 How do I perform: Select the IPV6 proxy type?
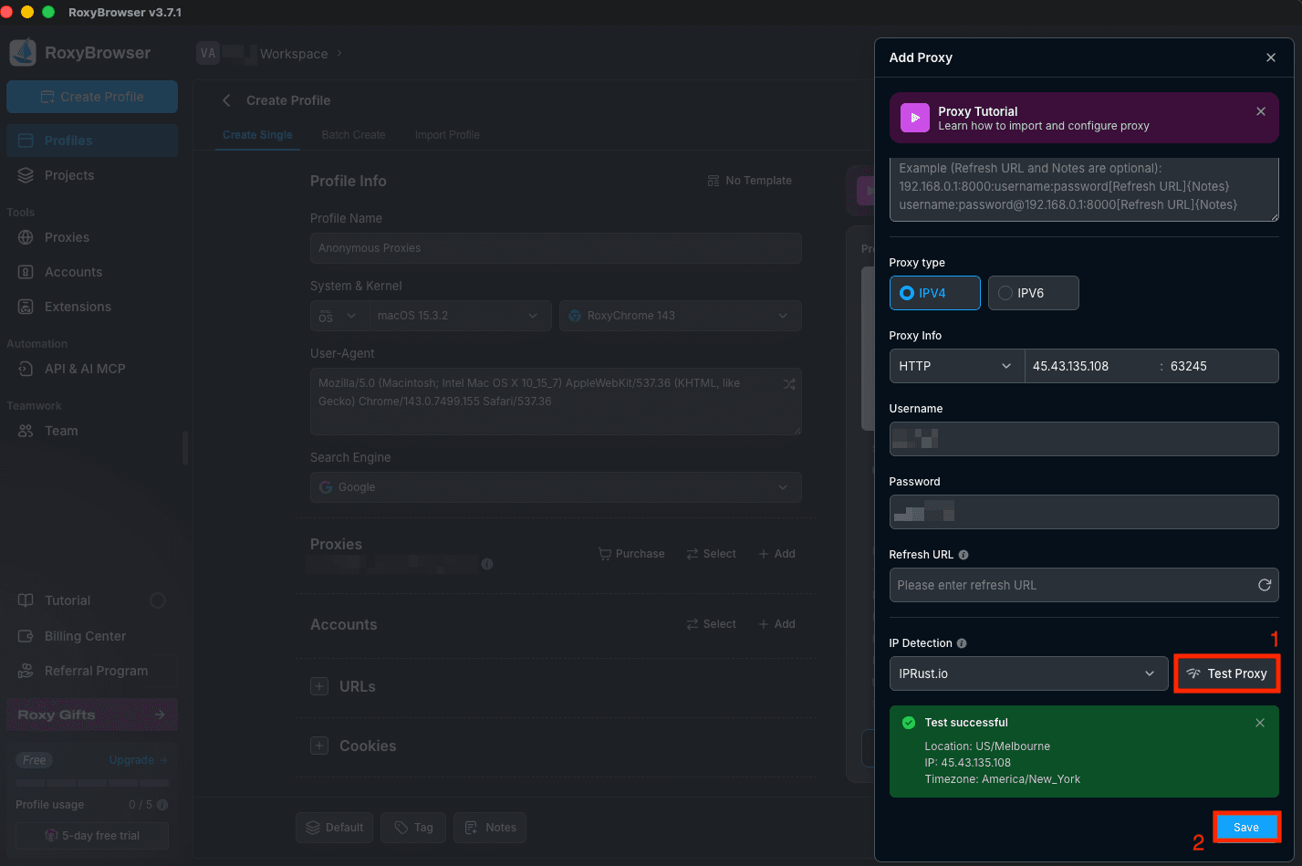coord(1033,293)
